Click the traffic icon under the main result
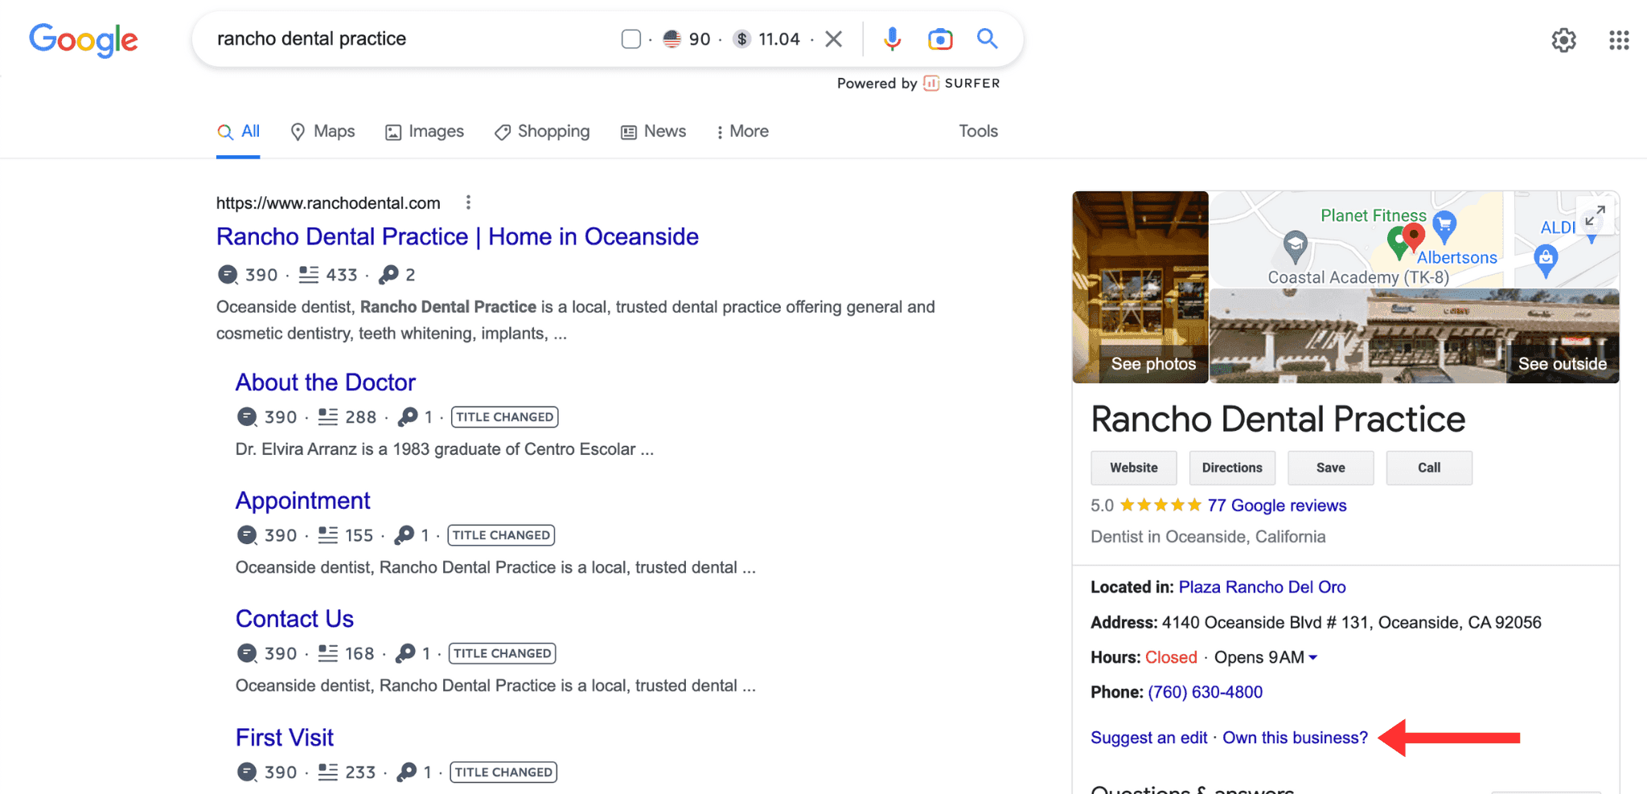 click(x=228, y=275)
